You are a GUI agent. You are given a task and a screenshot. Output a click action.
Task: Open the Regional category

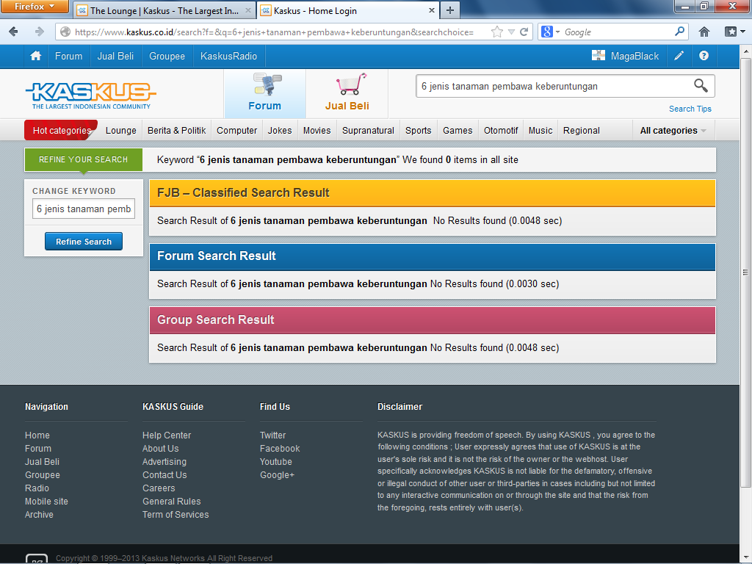pos(582,131)
